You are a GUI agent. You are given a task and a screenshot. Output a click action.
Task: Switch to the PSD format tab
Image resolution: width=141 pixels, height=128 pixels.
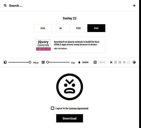coord(78,28)
